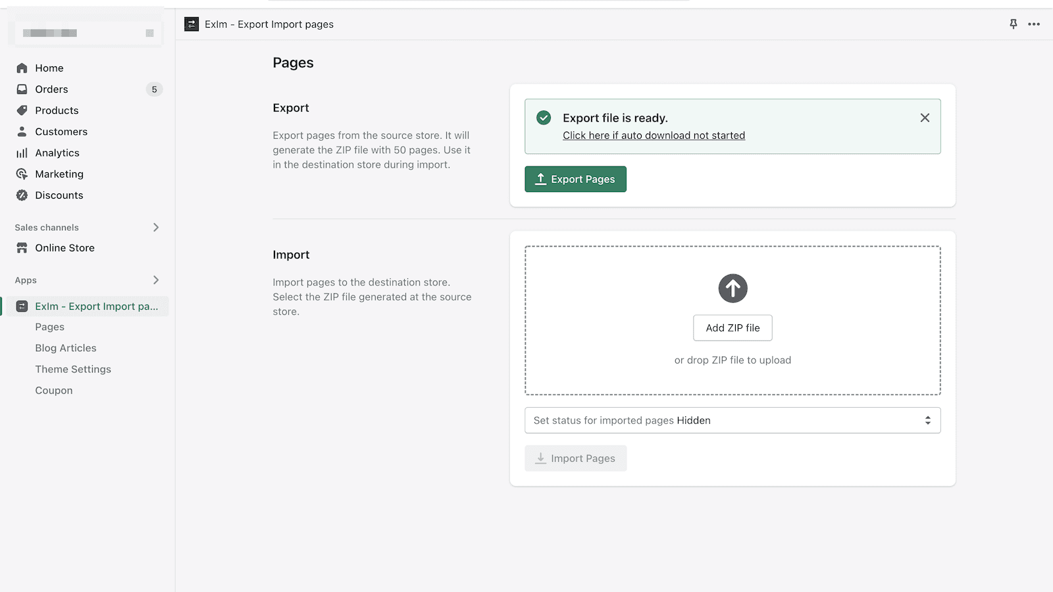Screen dimensions: 1053x592
Task: Click the Export Pages button
Action: point(575,179)
